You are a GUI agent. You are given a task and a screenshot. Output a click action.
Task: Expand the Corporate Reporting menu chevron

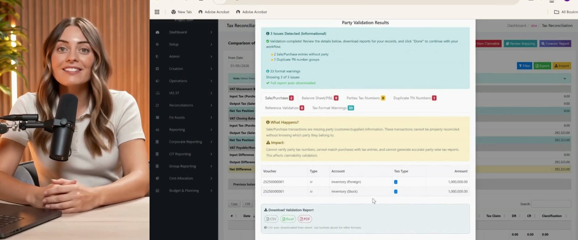coord(211,142)
